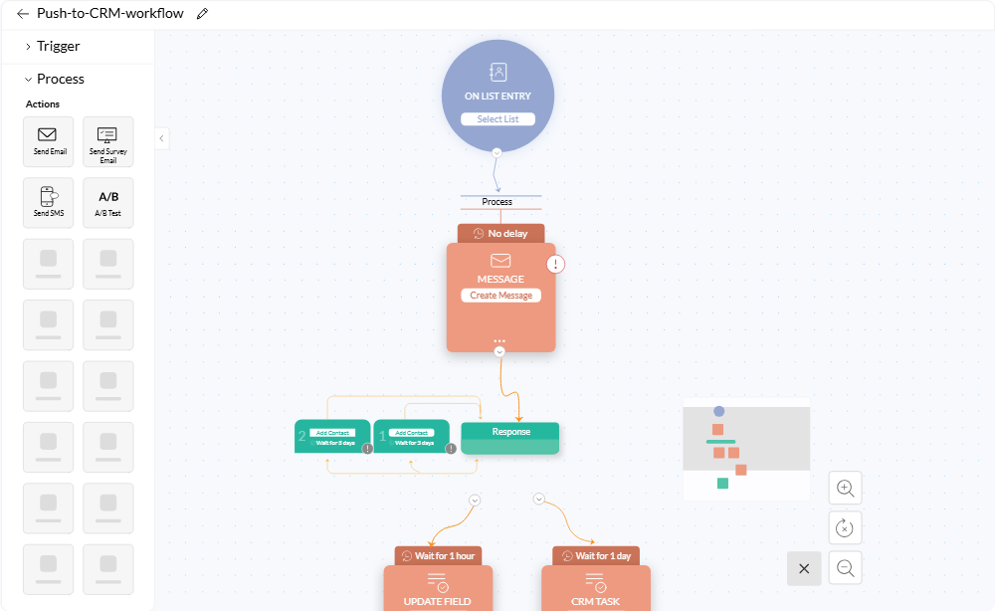Click the error badge on the MESSAGE node
The image size is (995, 611).
pos(555,264)
